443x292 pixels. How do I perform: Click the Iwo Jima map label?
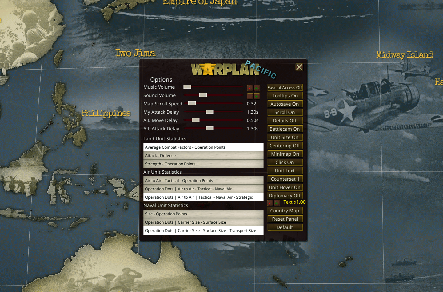coord(135,53)
